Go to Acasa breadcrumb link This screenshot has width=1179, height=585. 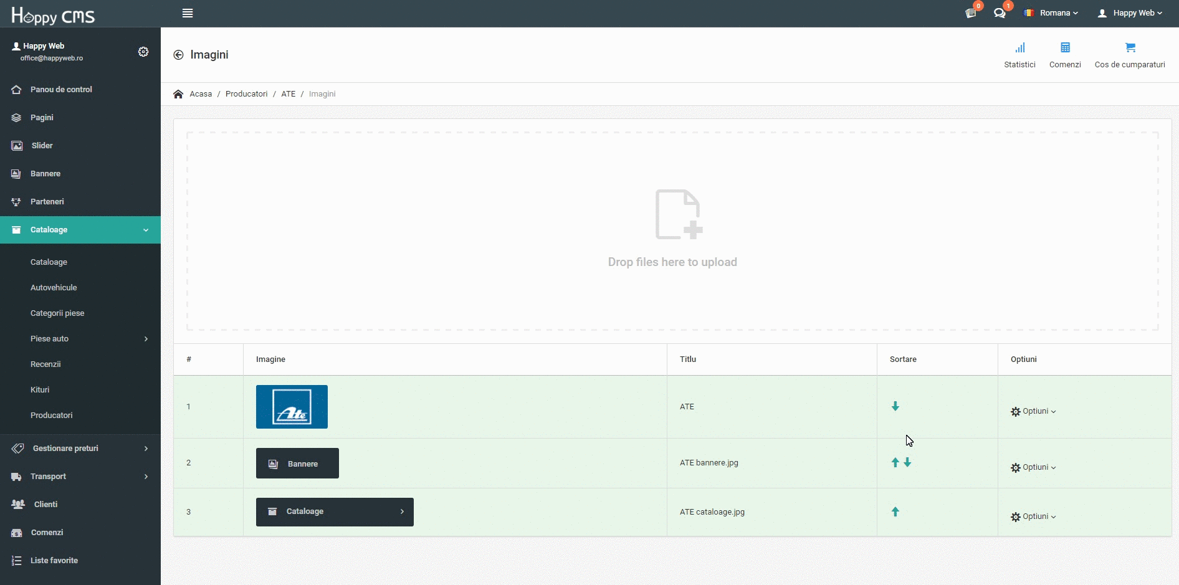(201, 94)
